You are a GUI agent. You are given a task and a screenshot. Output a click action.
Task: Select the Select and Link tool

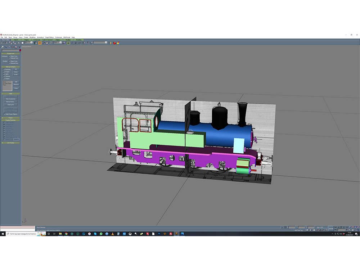pyautogui.click(x=10, y=43)
